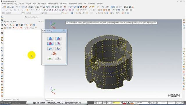Open the ФАЙЛ menu
Viewport: 186px width, 105px height.
tap(4, 4)
